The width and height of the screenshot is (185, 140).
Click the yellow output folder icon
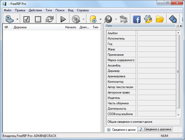pyautogui.click(x=160, y=19)
